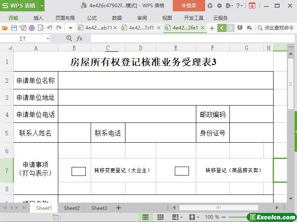Add a new document tab with plus
The image size is (297, 222).
tap(212, 28)
